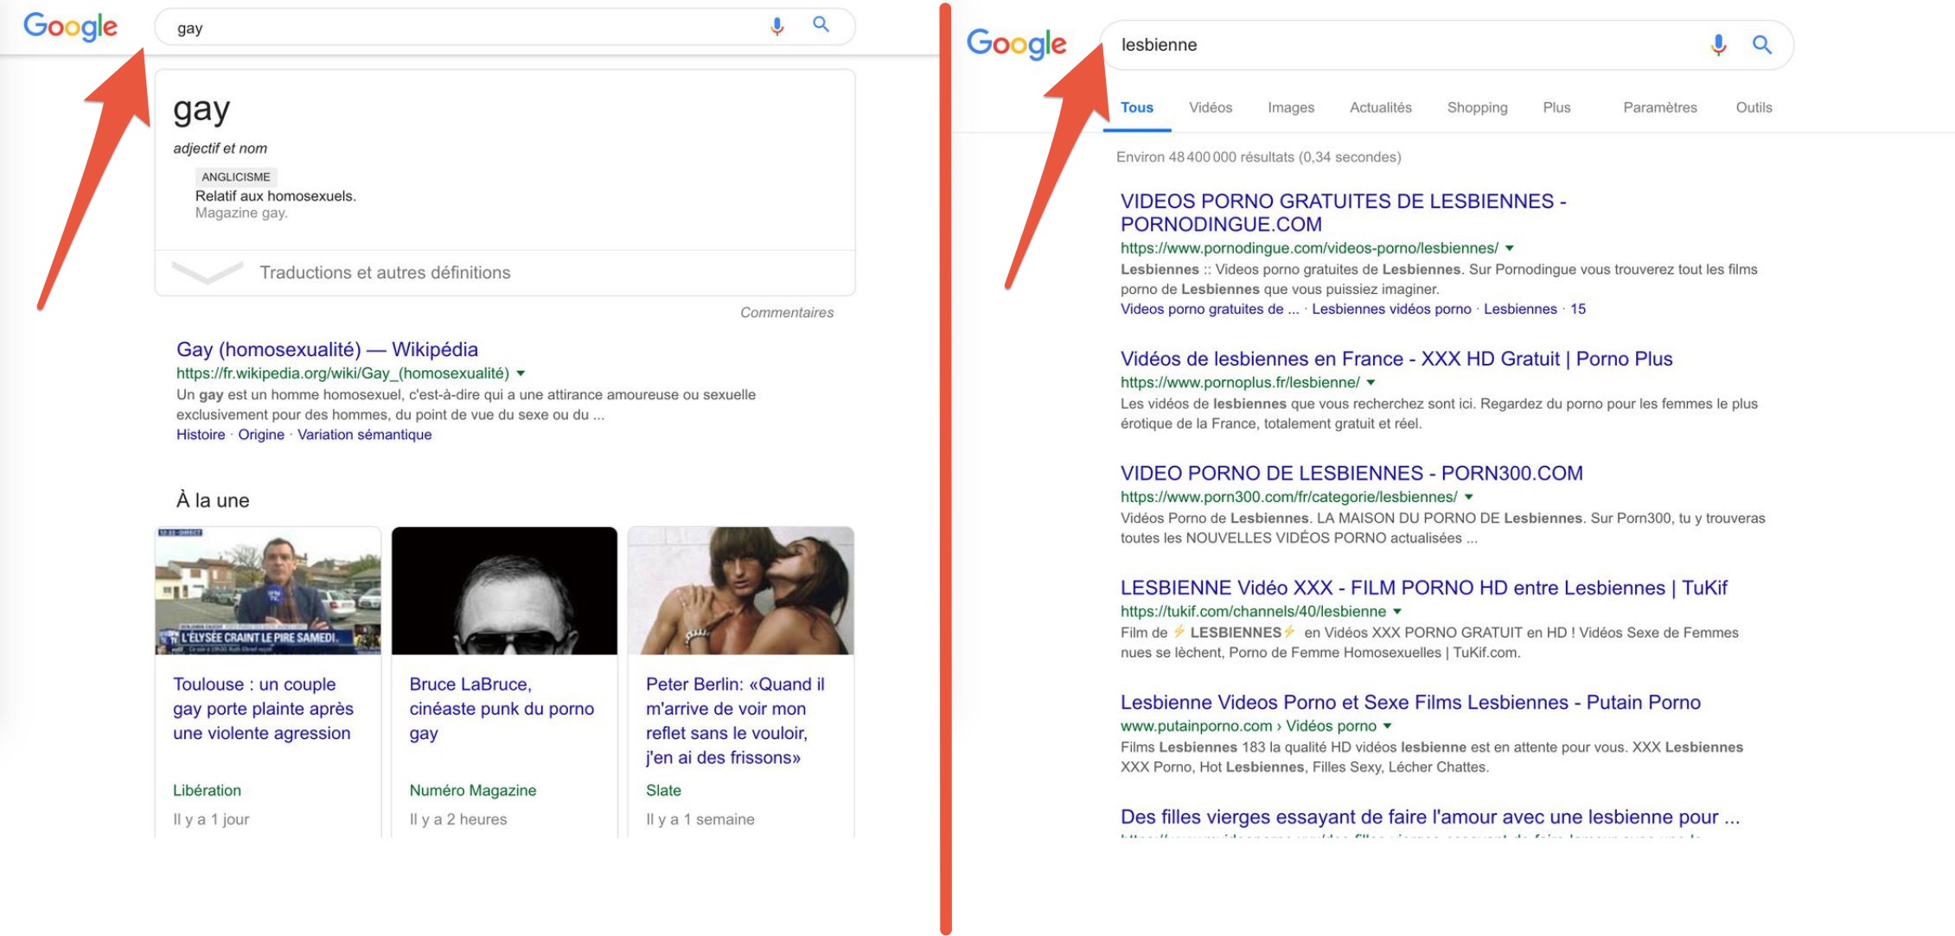Click the search magnifier in the lesbienne search box
Viewport: 1955px width, 936px height.
point(1761,44)
